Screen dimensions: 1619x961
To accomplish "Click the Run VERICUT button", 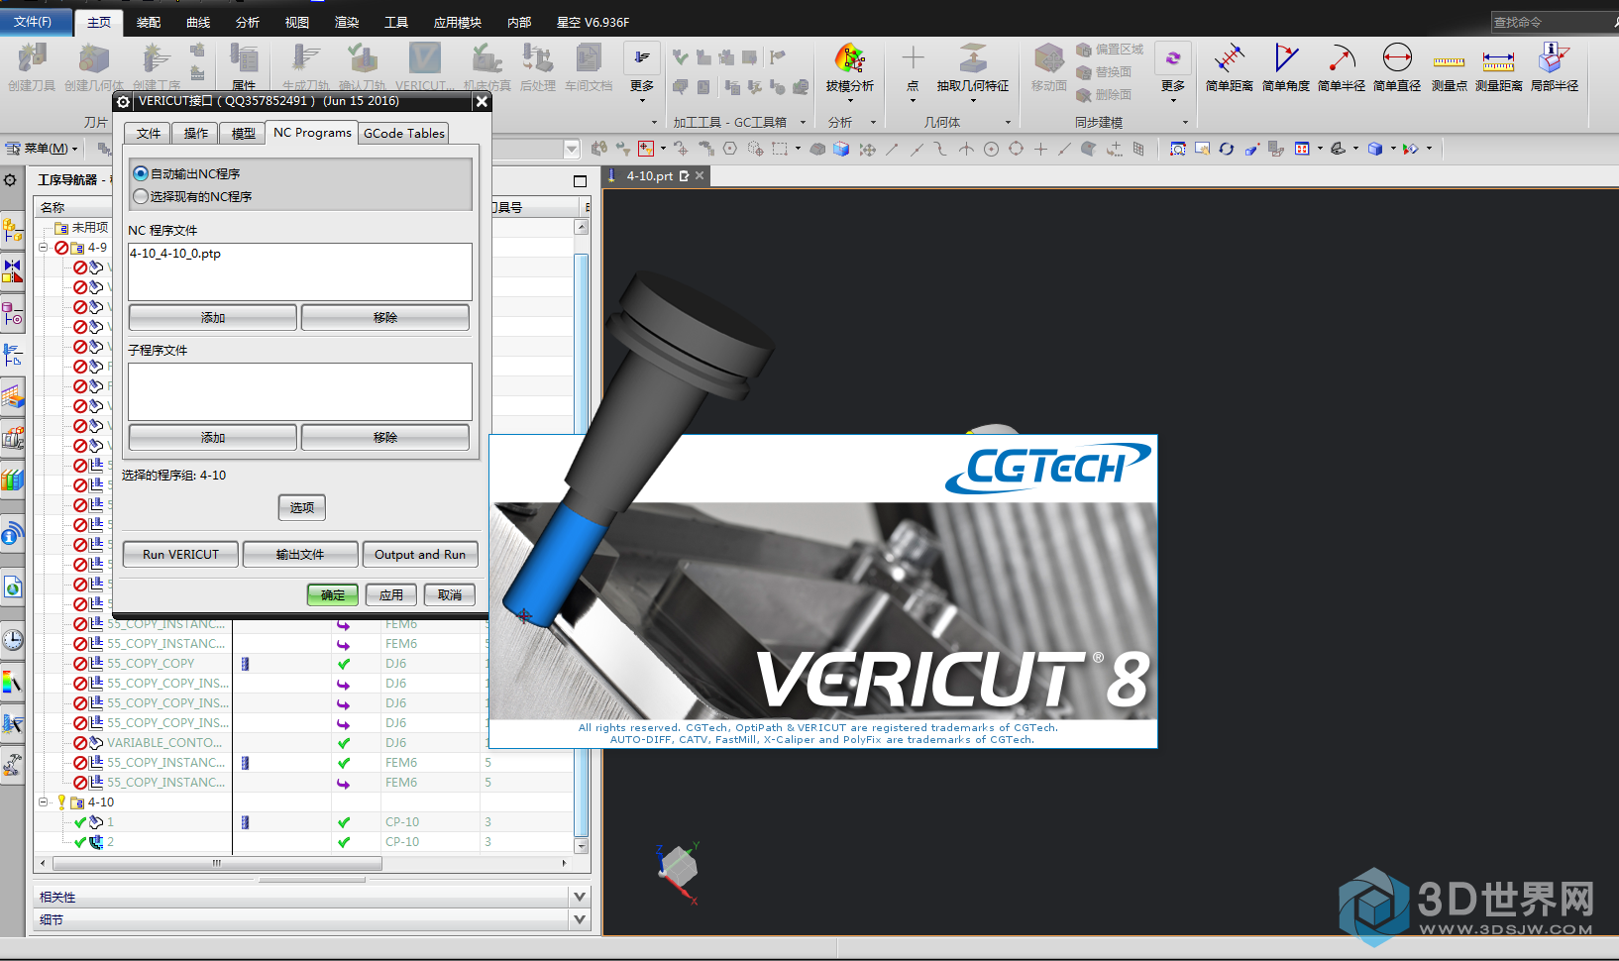I will (x=180, y=554).
